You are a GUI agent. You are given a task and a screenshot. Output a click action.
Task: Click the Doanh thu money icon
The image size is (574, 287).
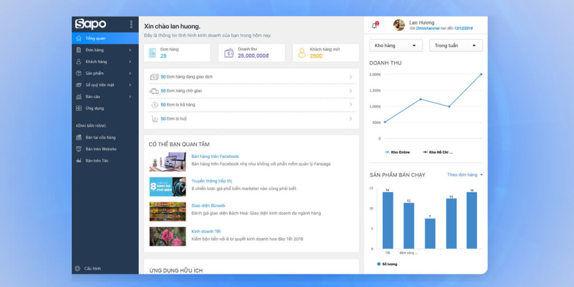tap(229, 53)
